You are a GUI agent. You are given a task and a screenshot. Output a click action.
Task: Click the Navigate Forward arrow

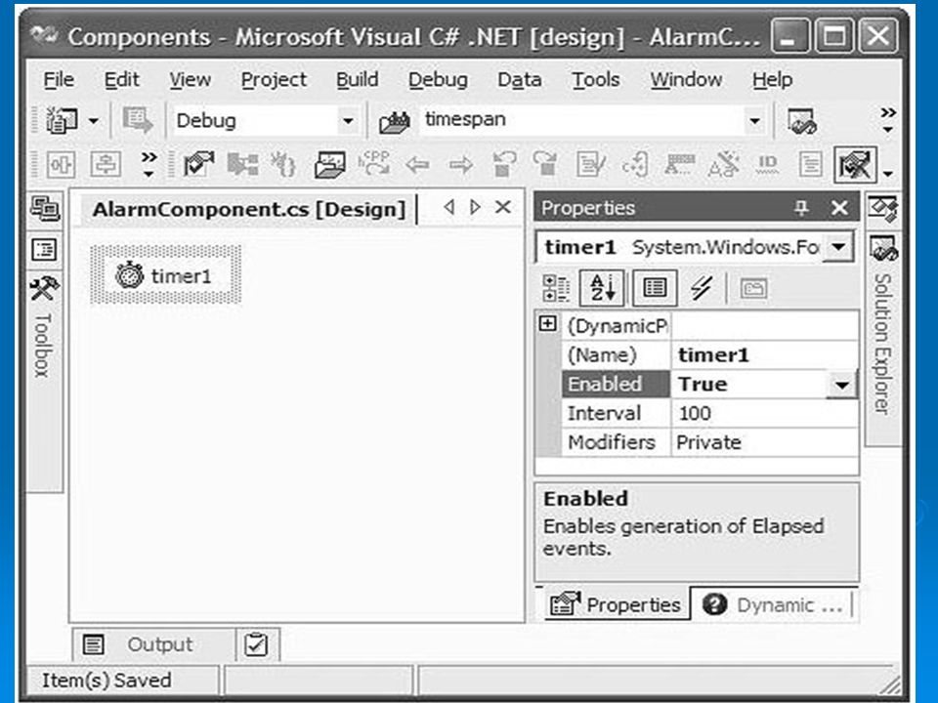460,164
